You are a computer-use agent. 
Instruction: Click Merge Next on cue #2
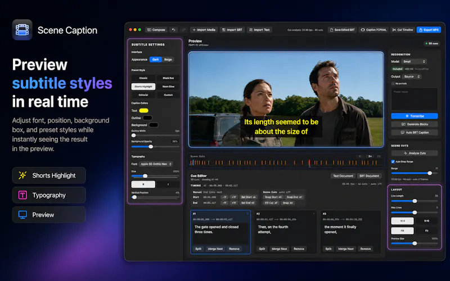pyautogui.click(x=279, y=249)
